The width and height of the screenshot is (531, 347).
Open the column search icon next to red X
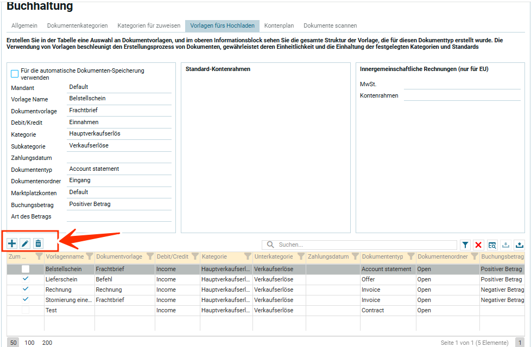tap(492, 245)
